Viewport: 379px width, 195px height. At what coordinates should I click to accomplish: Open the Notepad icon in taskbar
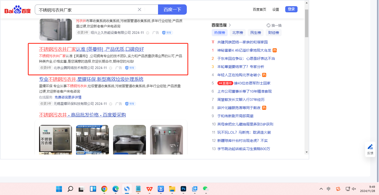point(138,189)
